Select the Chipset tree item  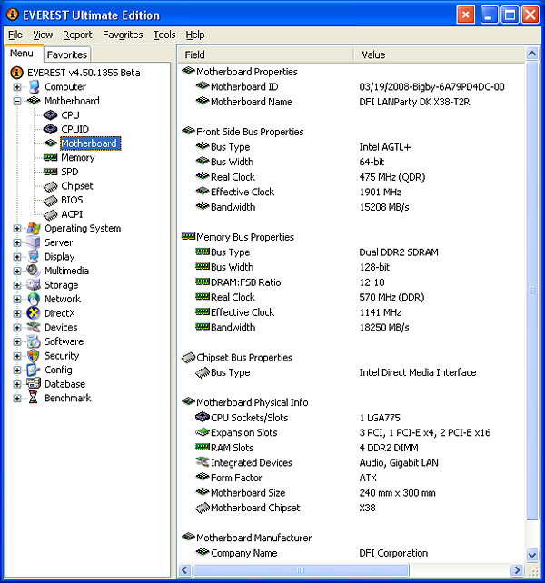click(77, 186)
